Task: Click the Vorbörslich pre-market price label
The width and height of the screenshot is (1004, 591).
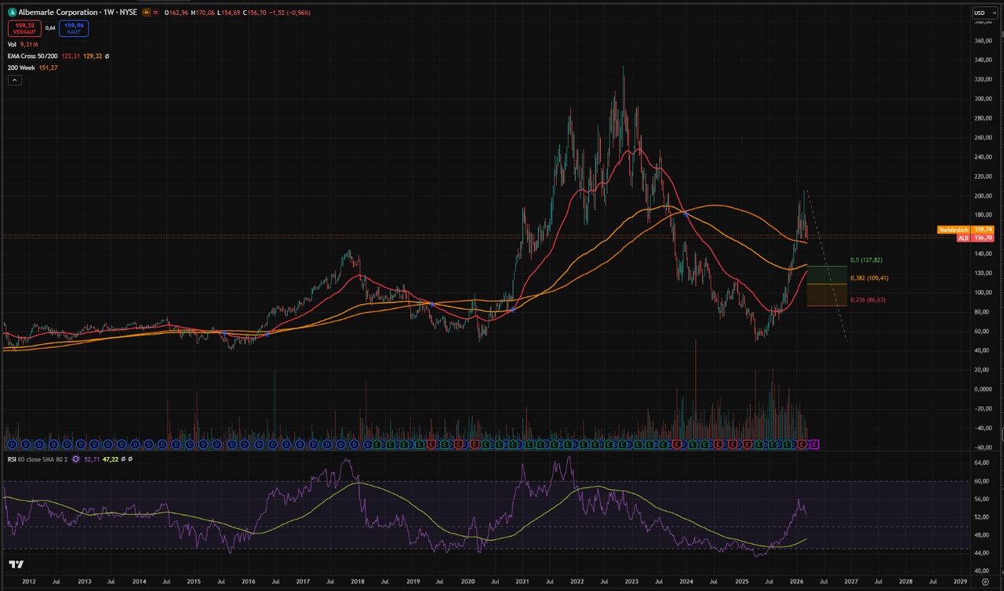Action: coord(954,230)
